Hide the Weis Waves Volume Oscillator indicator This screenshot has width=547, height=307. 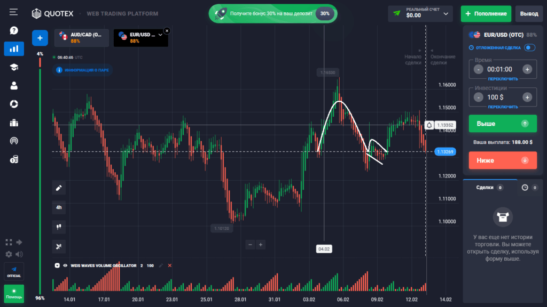point(65,265)
